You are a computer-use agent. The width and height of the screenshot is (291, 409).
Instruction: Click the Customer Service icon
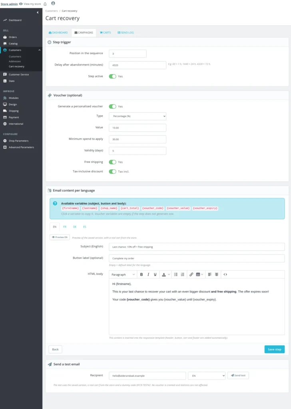tap(5, 74)
